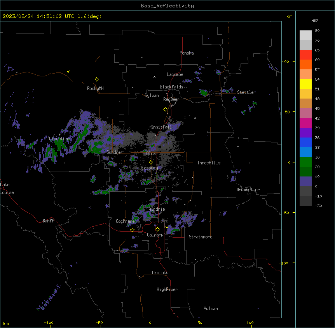Click the Limestone label
335x328 pixels.
59,139
